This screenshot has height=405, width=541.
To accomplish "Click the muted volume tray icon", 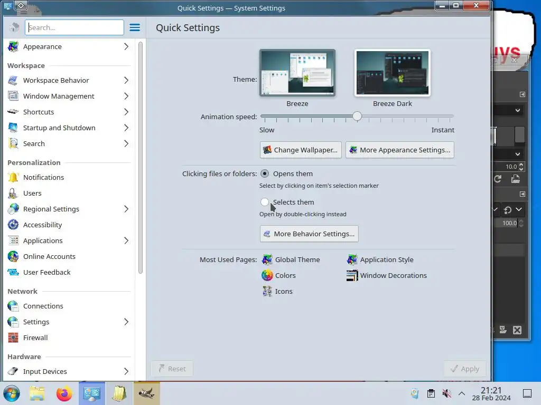I will (447, 393).
